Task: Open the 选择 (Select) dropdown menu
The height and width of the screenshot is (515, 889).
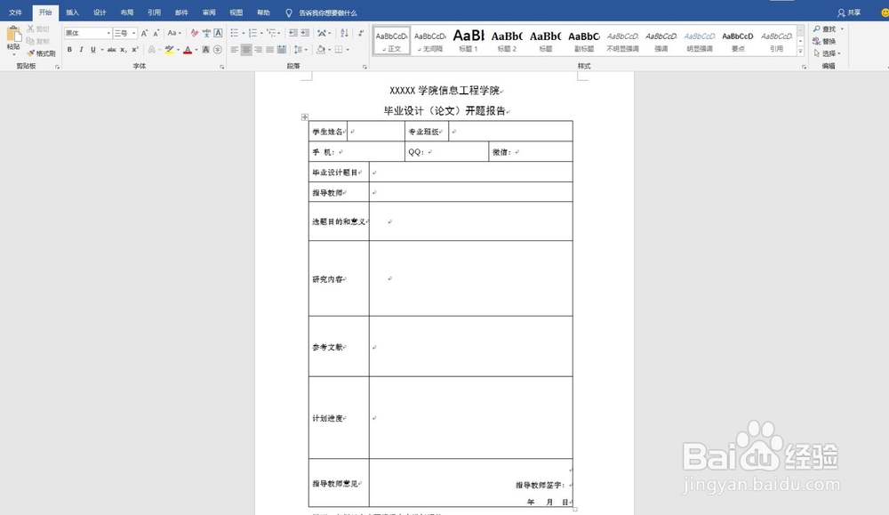Action: point(829,52)
